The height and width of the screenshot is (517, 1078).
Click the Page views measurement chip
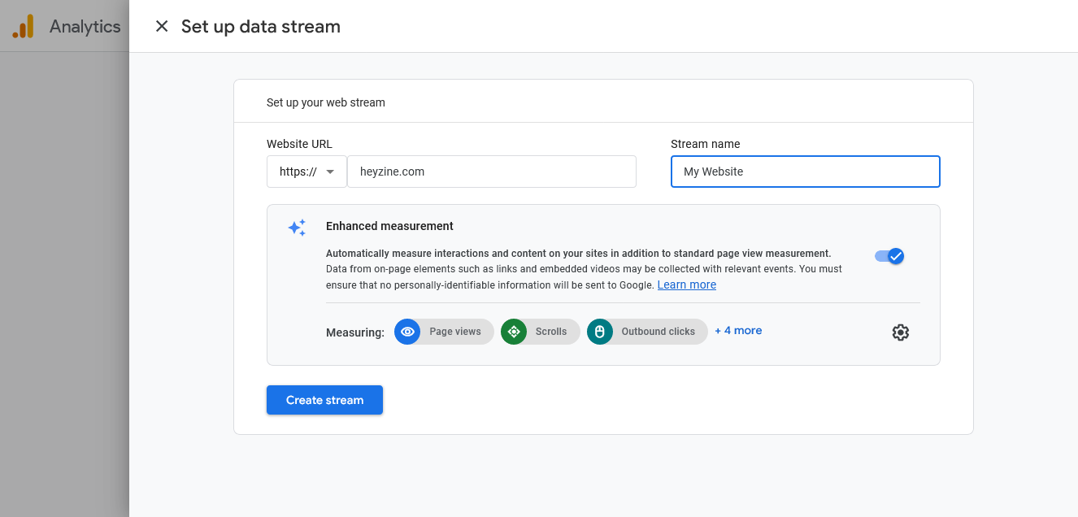(444, 331)
